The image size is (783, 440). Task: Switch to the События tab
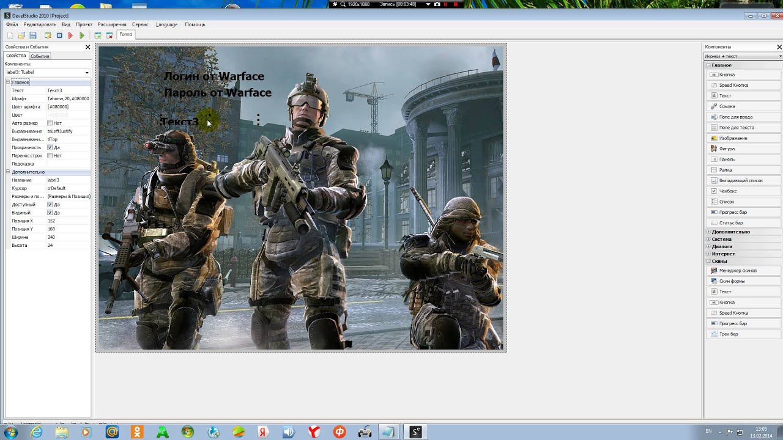(x=40, y=56)
